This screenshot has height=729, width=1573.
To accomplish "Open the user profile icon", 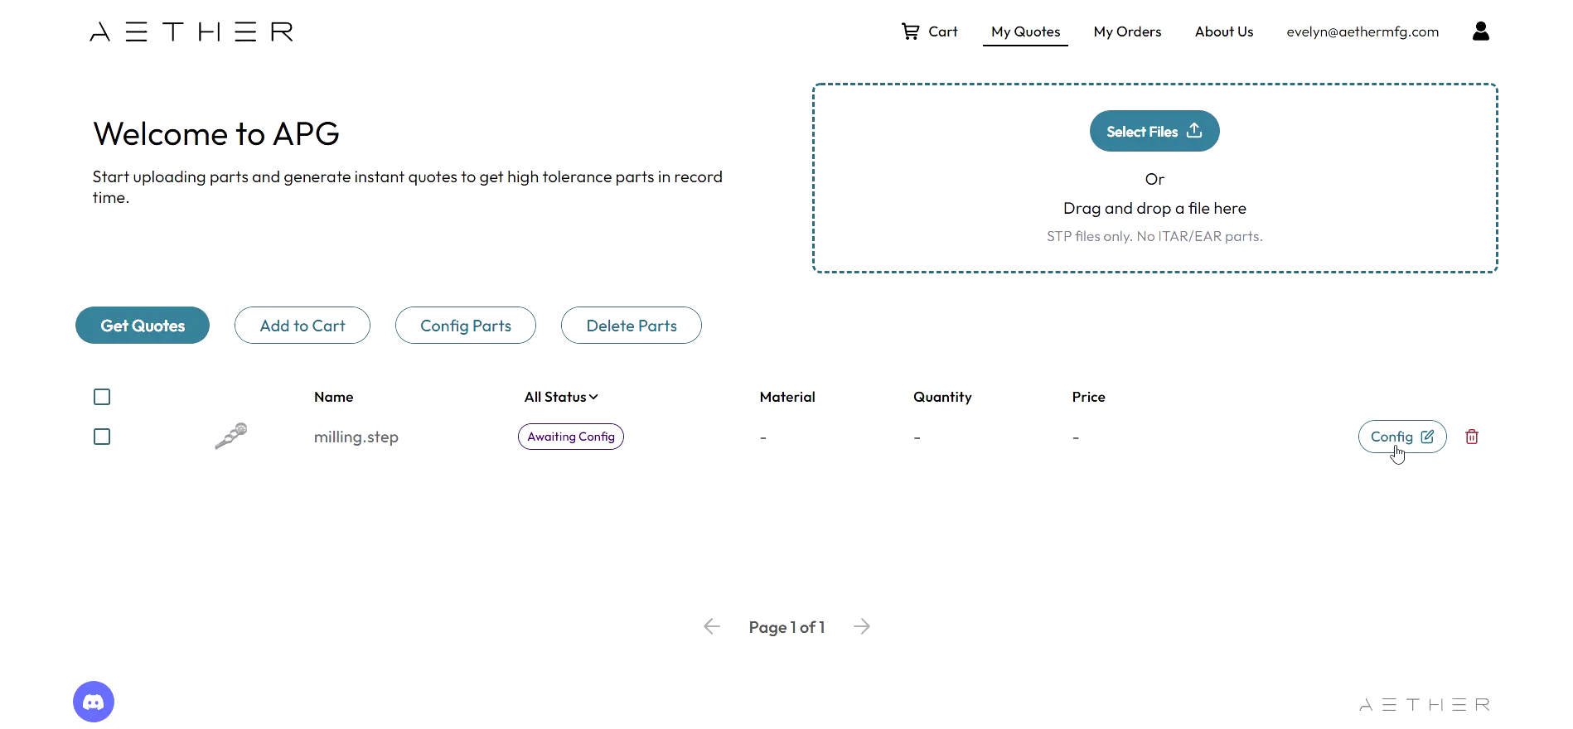I will point(1481,31).
